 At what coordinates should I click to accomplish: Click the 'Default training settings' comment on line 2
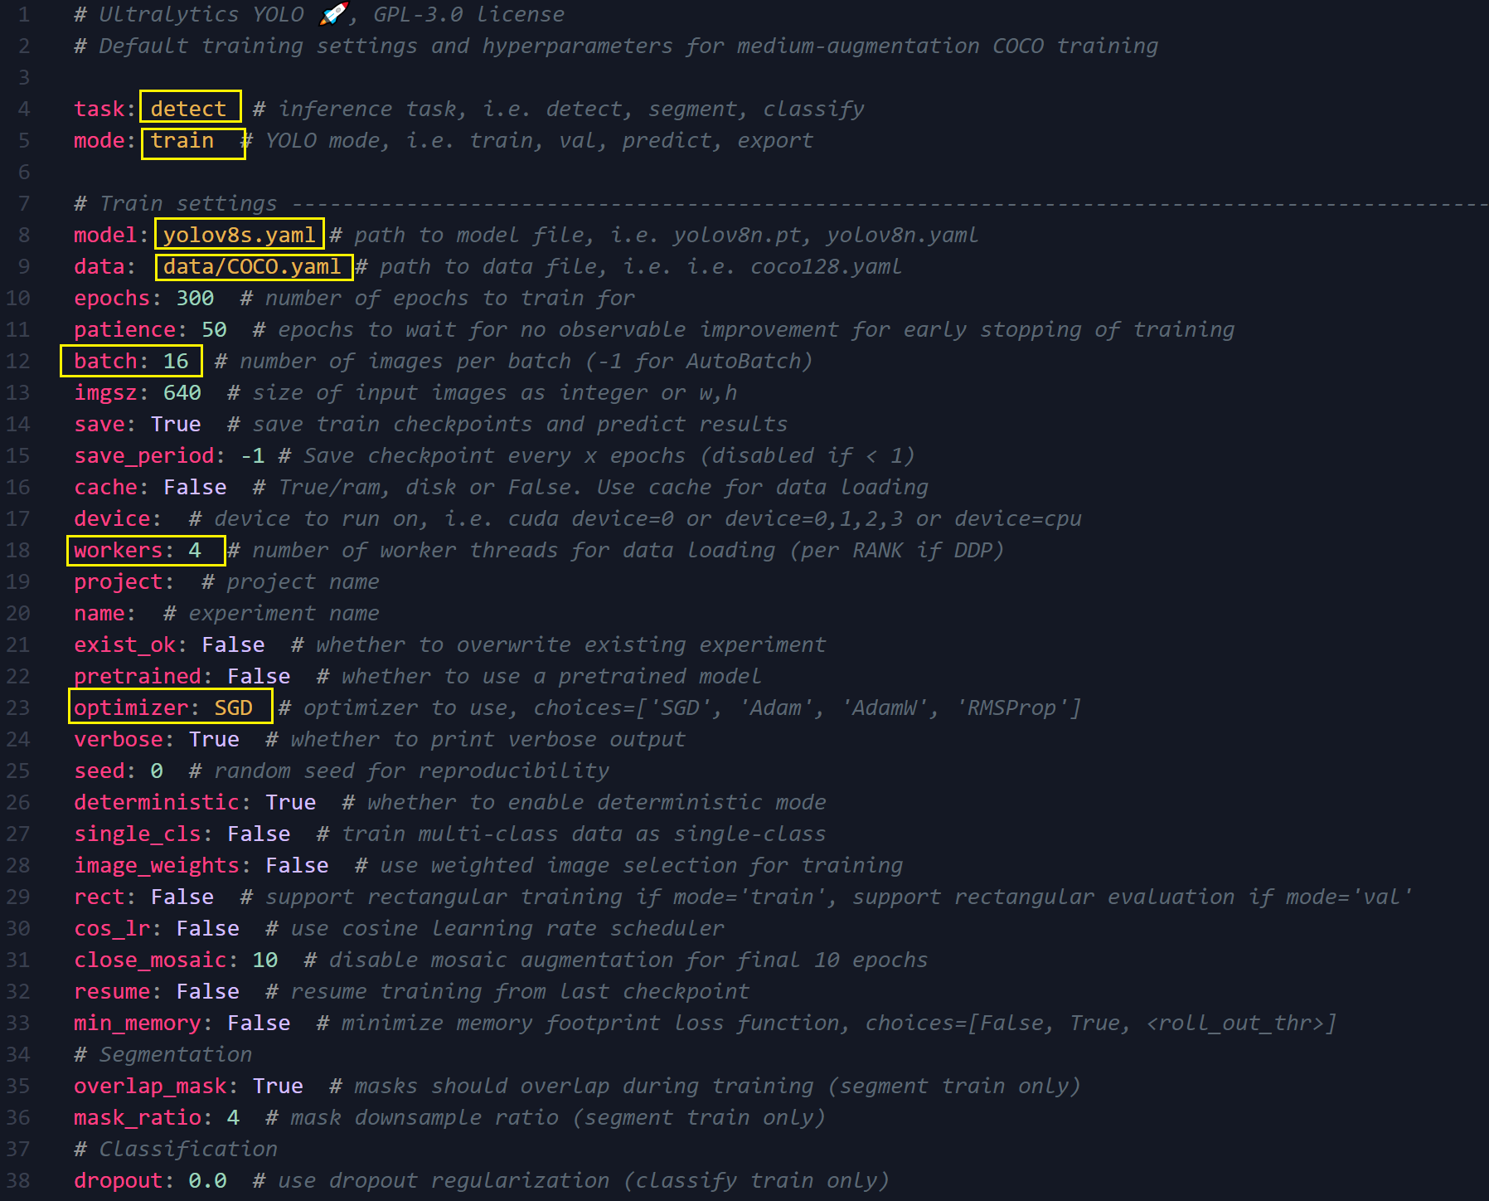616,46
